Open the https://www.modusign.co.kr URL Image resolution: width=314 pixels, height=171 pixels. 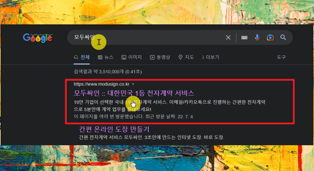pyautogui.click(x=101, y=84)
